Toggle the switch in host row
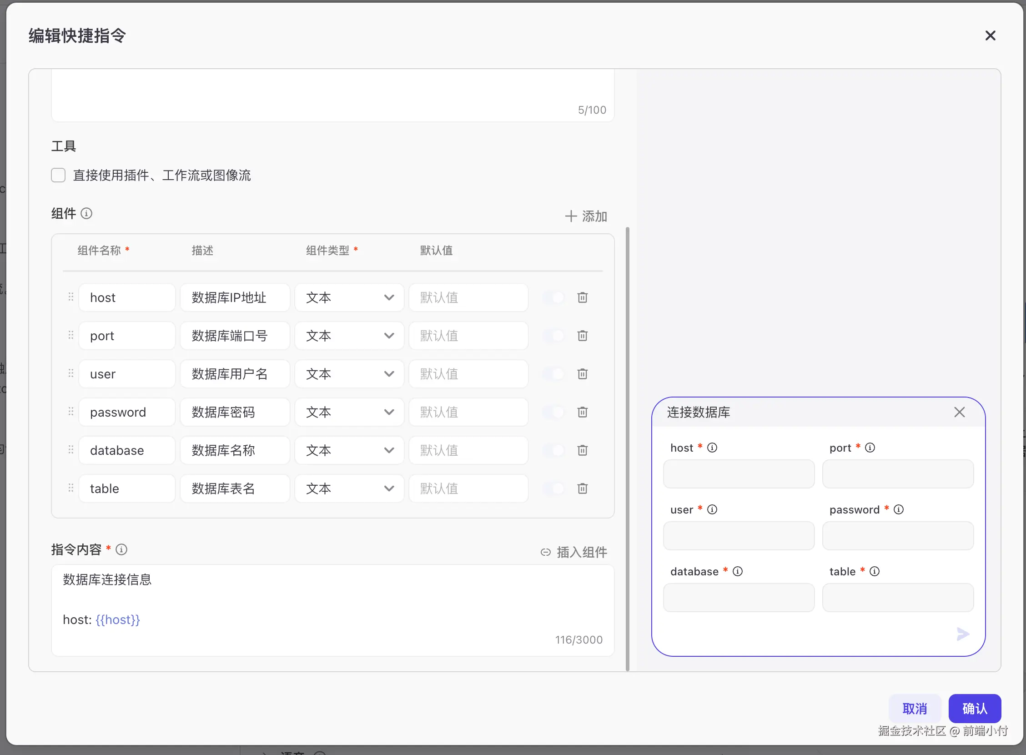This screenshot has height=755, width=1026. click(553, 297)
